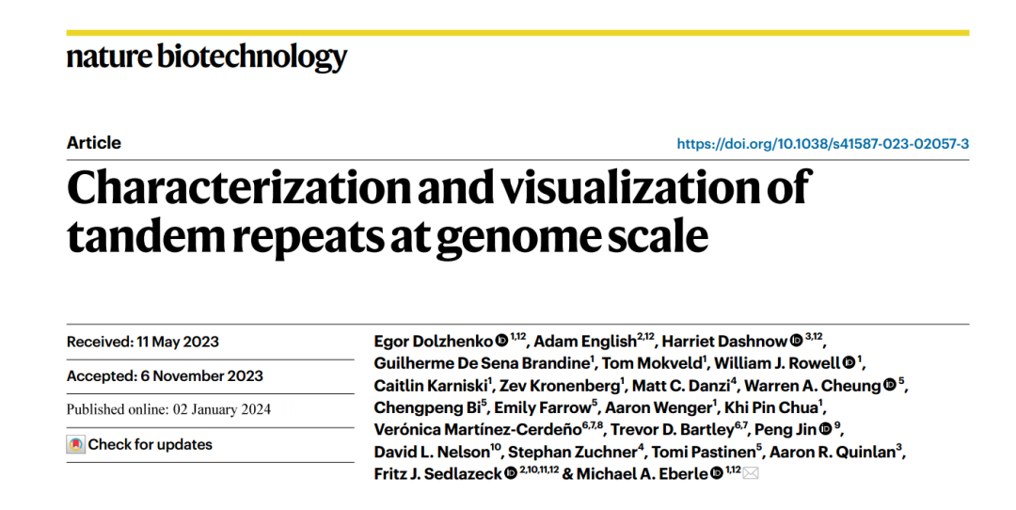
Task: Click the article title heading
Action: point(438,212)
